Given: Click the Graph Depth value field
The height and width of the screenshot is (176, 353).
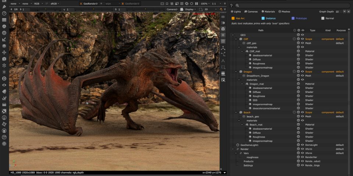Looking at the screenshot, I should [338, 12].
